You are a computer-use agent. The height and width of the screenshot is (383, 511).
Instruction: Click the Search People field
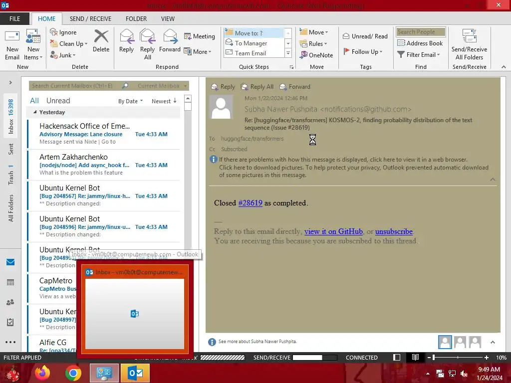click(421, 32)
